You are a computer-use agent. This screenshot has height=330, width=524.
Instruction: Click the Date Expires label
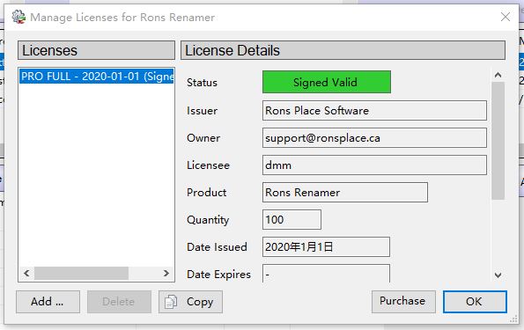click(x=218, y=275)
